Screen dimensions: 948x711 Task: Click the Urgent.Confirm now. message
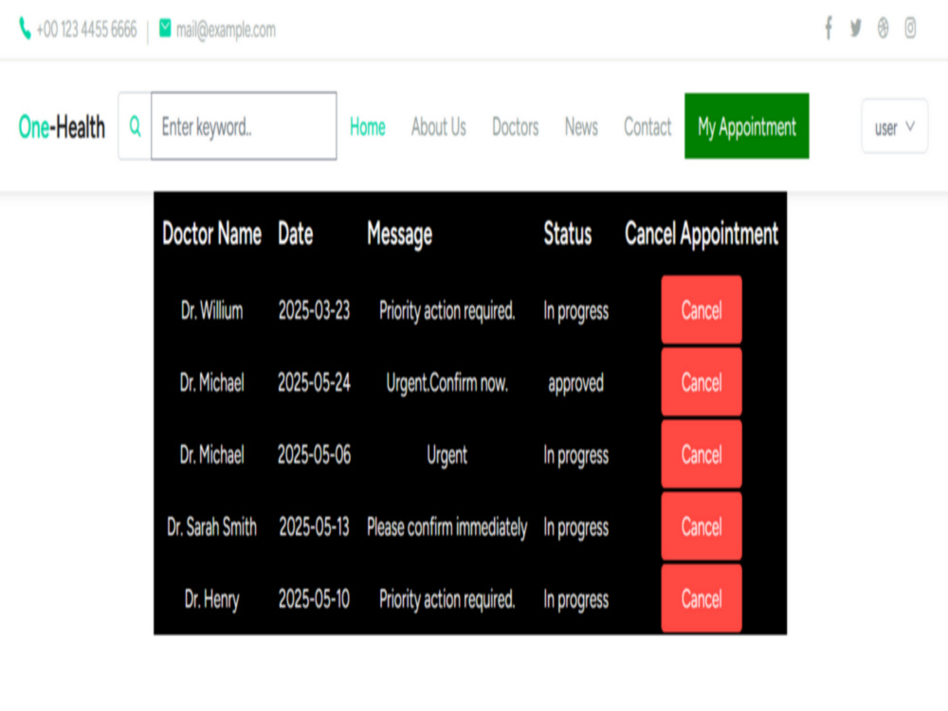(447, 383)
